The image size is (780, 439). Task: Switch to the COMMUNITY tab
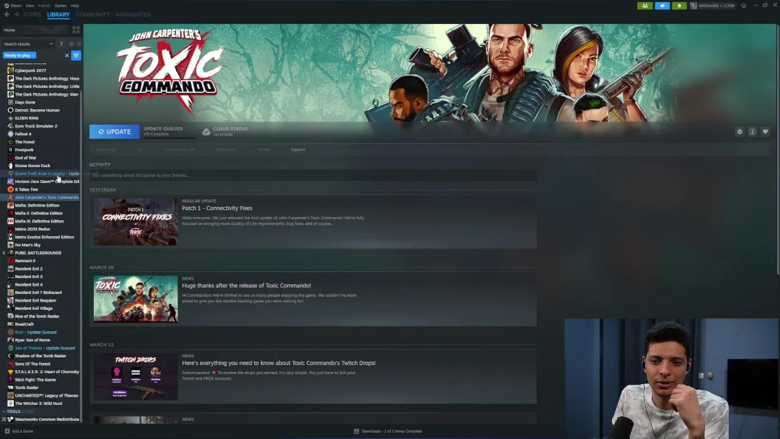click(x=93, y=15)
